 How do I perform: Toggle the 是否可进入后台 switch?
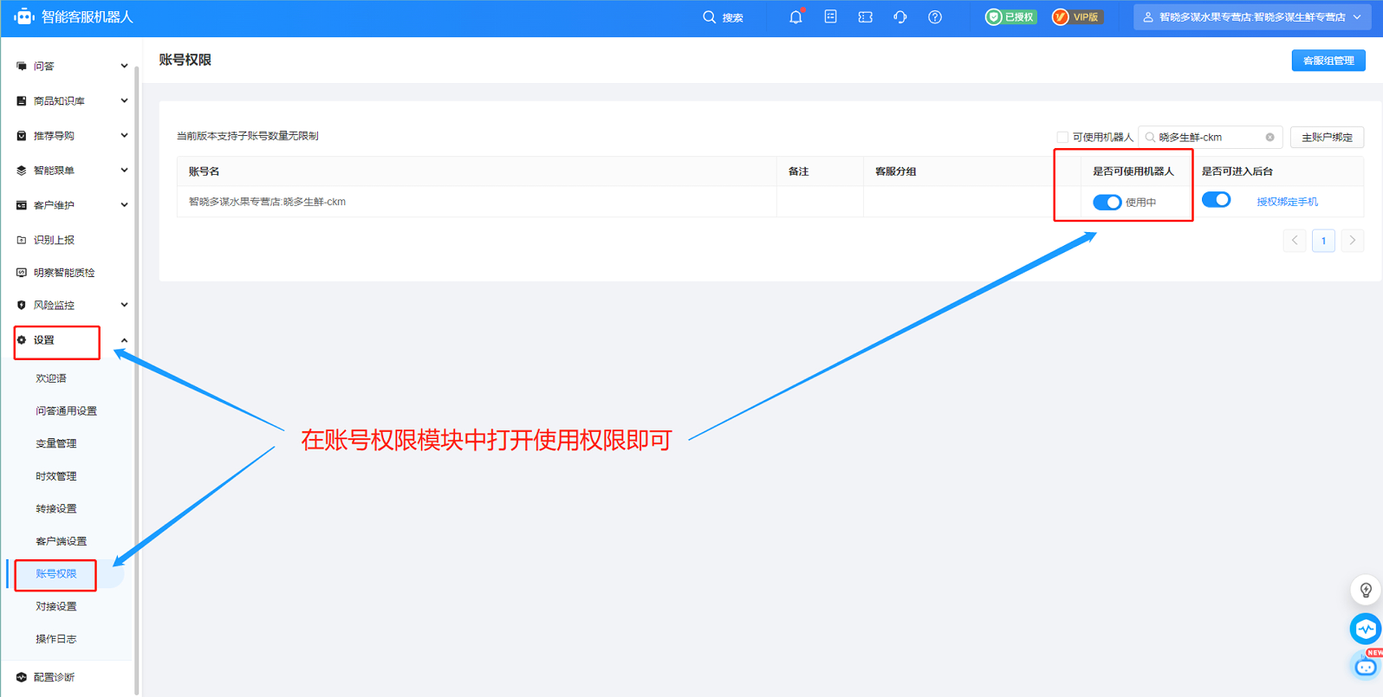pyautogui.click(x=1216, y=200)
